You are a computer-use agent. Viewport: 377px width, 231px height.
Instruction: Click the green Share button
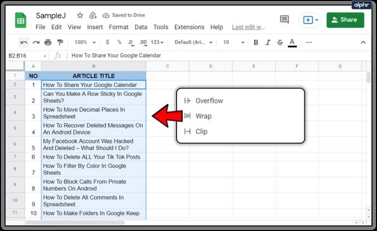(x=345, y=20)
